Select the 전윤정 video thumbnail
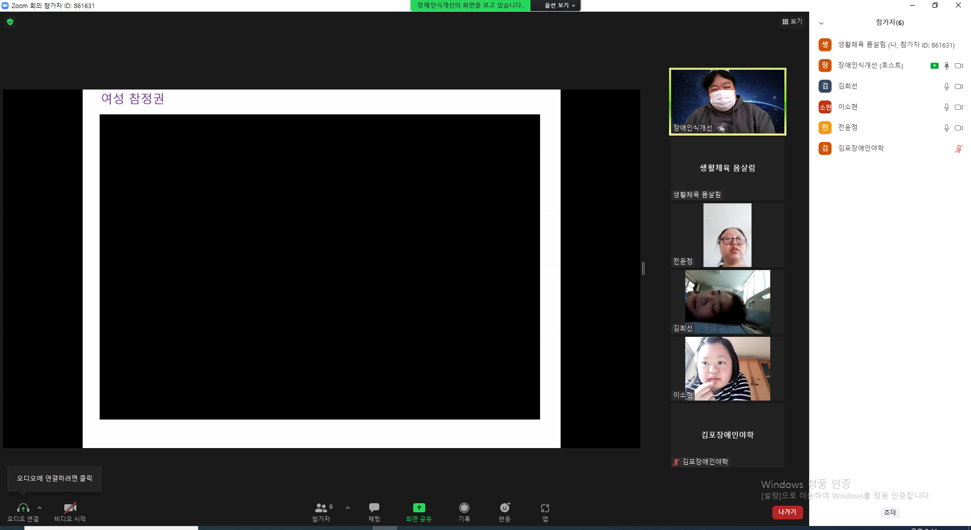The image size is (971, 530). 727,235
